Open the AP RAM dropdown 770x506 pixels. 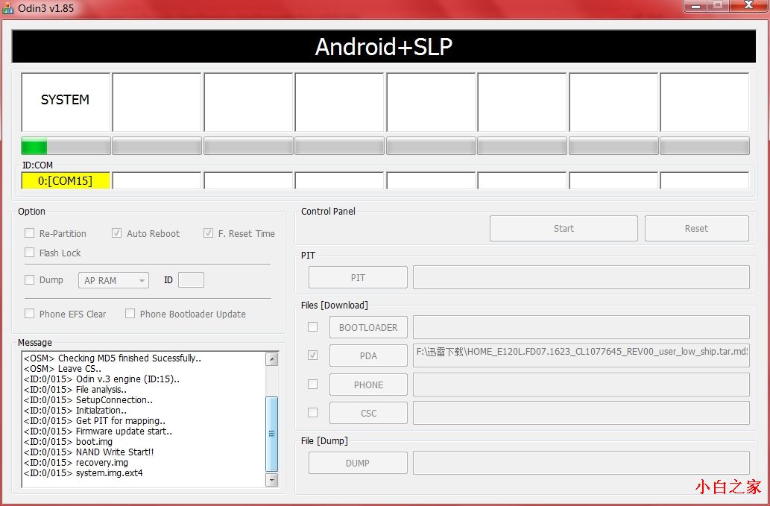(x=113, y=280)
